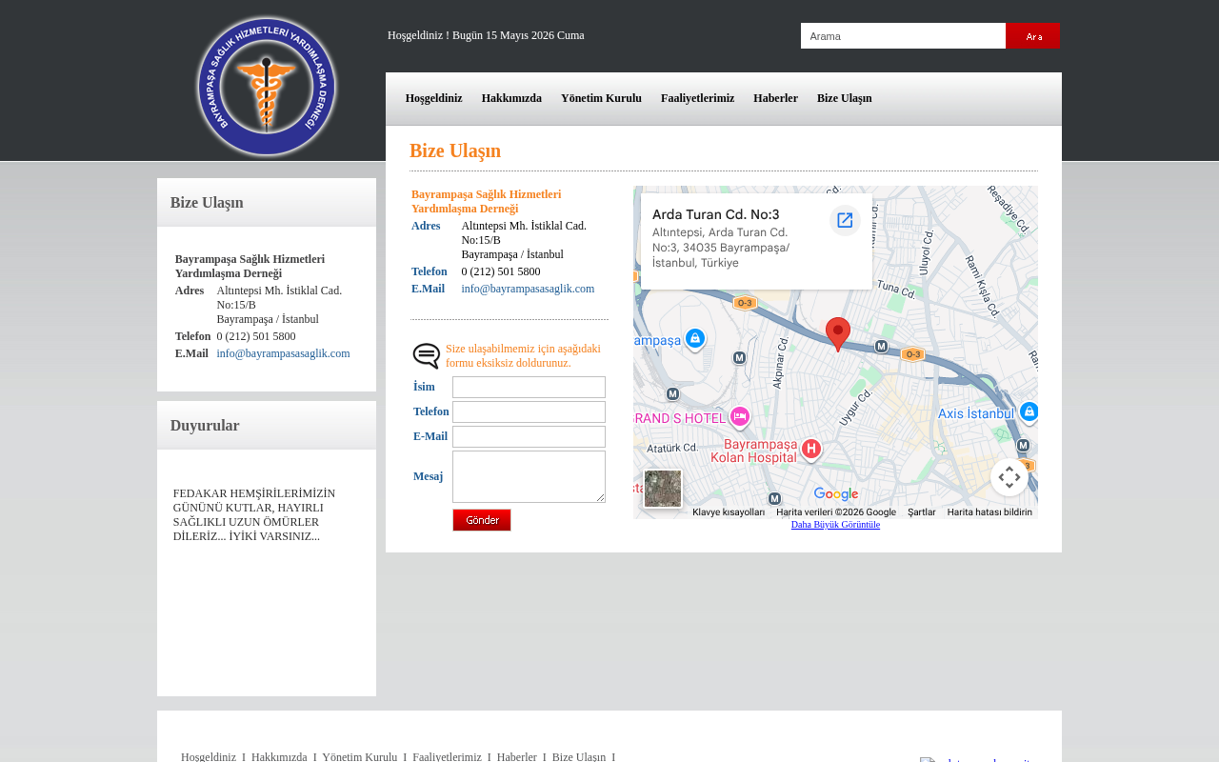
Task: Click the main content info@bayrampasasaglik.com link
Action: pos(528,289)
